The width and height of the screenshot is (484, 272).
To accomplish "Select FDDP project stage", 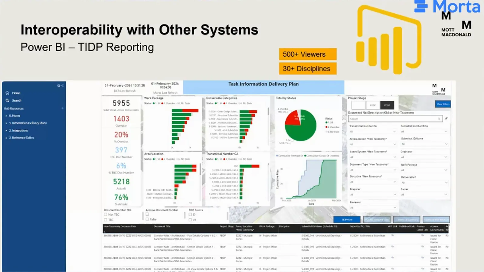I will [373, 105].
